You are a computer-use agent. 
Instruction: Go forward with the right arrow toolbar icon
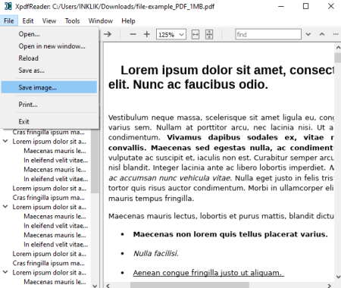tap(108, 34)
